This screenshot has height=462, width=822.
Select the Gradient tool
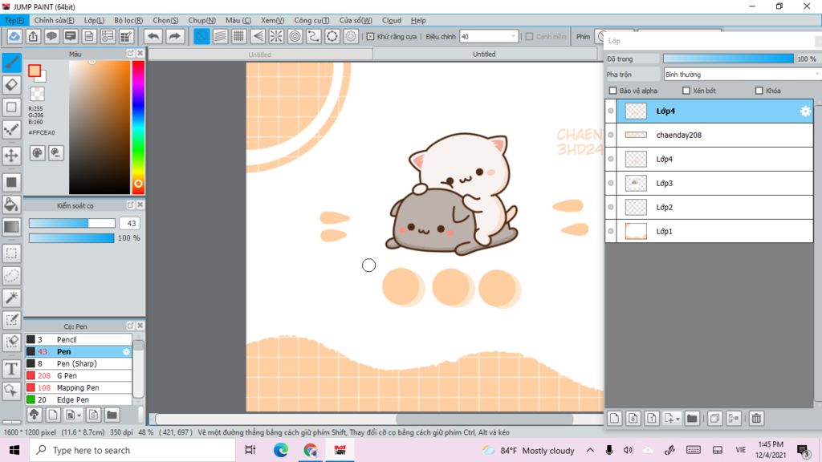click(11, 226)
